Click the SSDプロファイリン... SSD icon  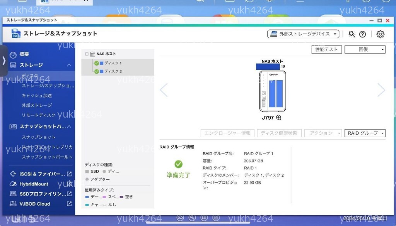[x=13, y=194]
